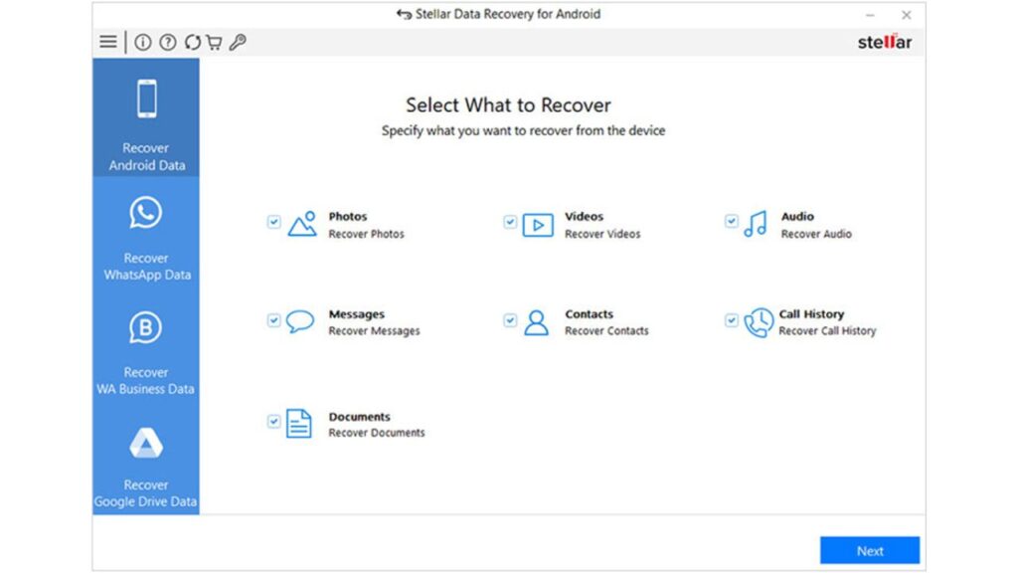Click the Messages speech bubble icon
The image size is (1018, 573).
coord(300,321)
